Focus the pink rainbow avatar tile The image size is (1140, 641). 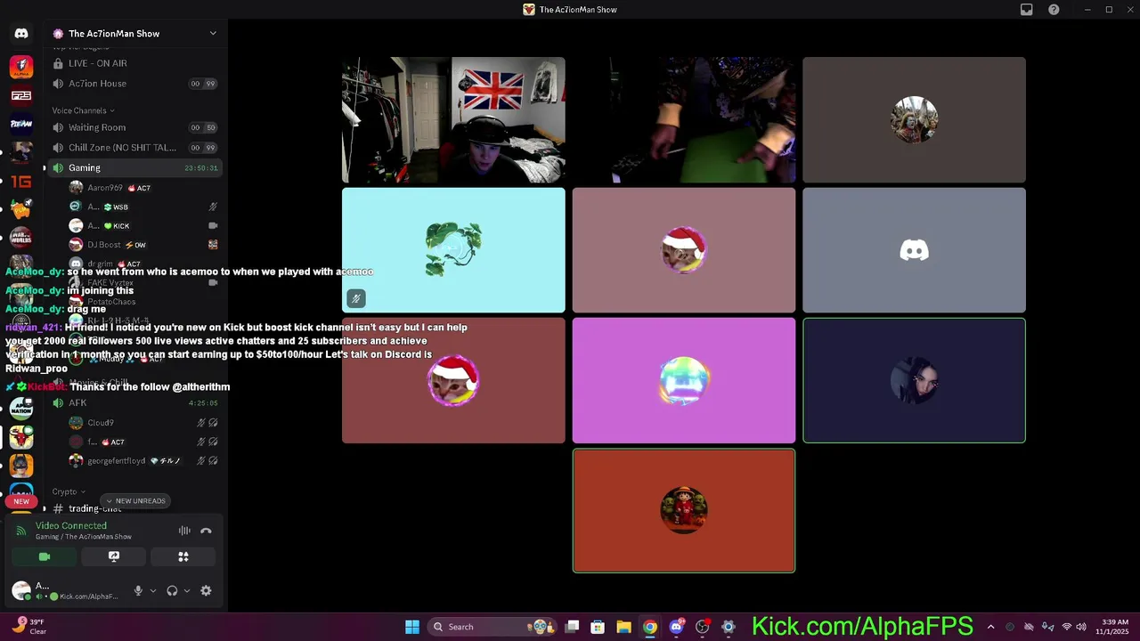684,380
